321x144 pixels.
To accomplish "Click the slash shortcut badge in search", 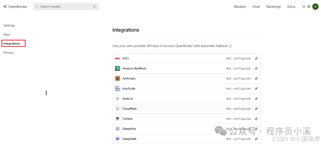I will point(95,7).
